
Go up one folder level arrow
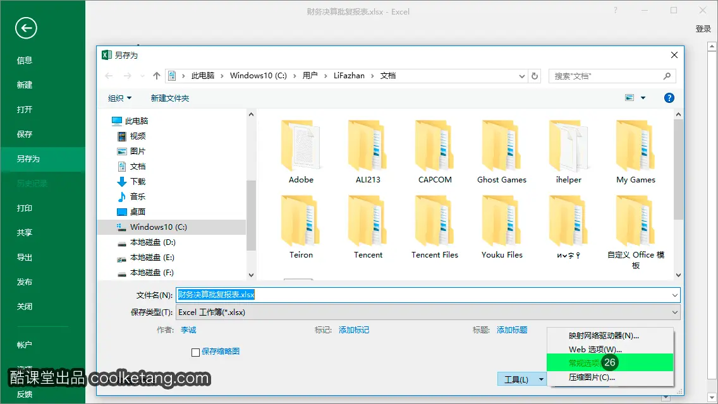click(157, 76)
